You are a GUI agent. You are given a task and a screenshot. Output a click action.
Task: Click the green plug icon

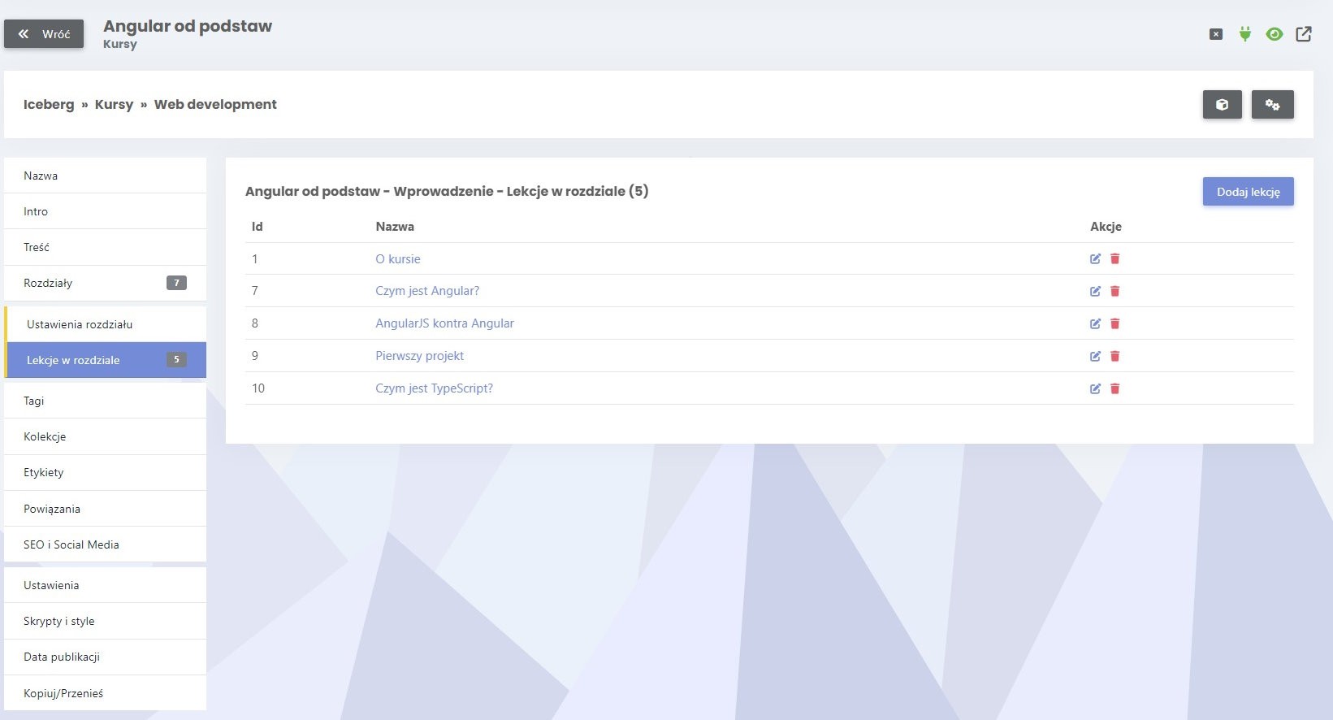click(1245, 34)
